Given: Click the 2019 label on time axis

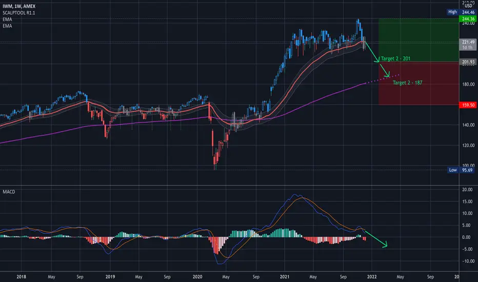Looking at the screenshot, I should 110,277.
